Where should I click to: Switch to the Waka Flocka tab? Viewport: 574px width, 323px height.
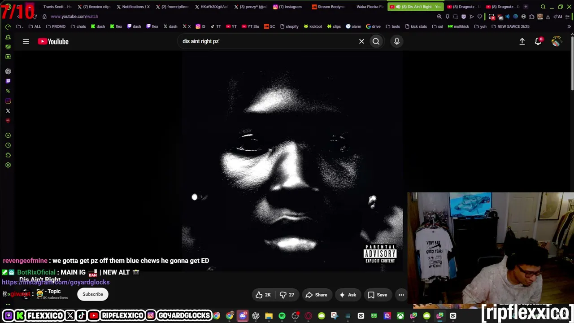coord(370,7)
